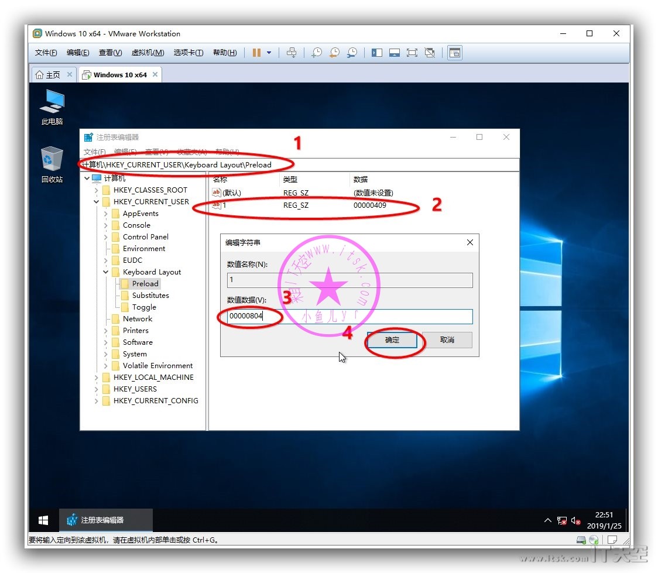658x573 pixels.
Task: Click the take snapshot icon
Action: (x=317, y=53)
